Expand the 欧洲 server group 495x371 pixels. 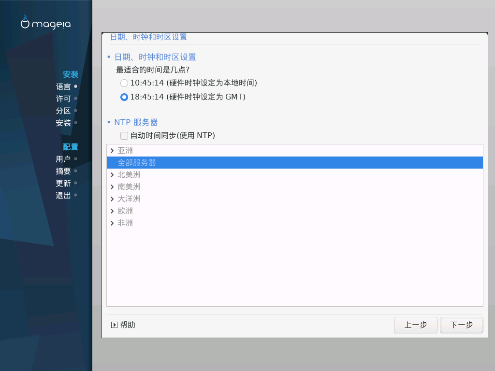pyautogui.click(x=112, y=211)
